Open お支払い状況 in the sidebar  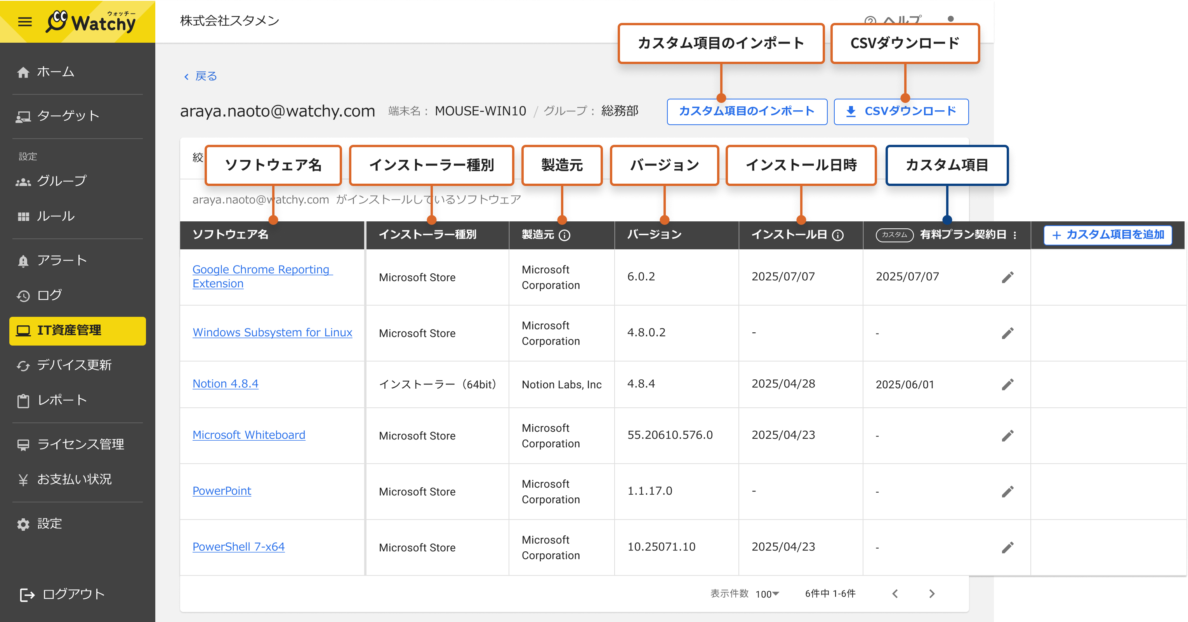point(64,480)
